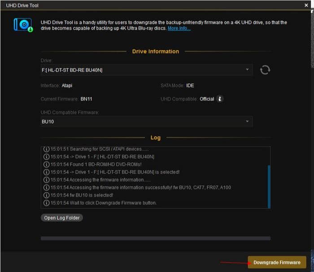Click the info icon beside 'Searching for SCSI' line

46,149
